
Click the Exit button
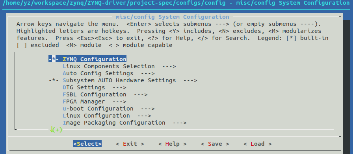click(x=130, y=144)
